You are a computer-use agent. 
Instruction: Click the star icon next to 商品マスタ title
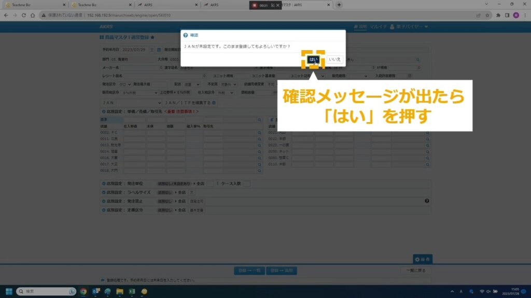pyautogui.click(x=152, y=38)
